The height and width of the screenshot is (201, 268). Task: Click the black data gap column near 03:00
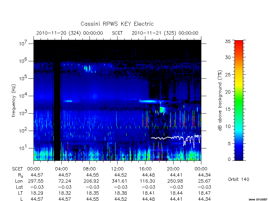[x=57, y=100]
